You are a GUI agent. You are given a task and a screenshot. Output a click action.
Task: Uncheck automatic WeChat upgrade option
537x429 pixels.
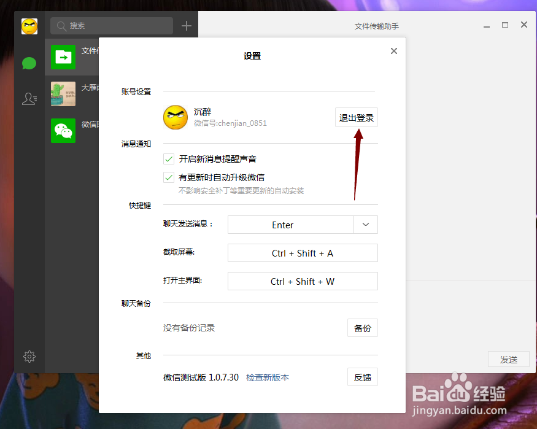[x=169, y=176]
